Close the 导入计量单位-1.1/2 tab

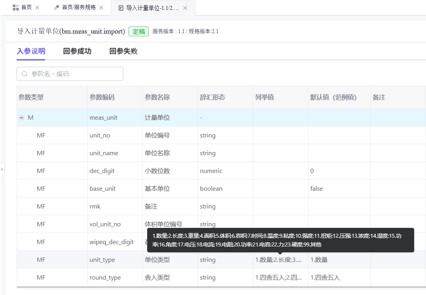pyautogui.click(x=185, y=8)
